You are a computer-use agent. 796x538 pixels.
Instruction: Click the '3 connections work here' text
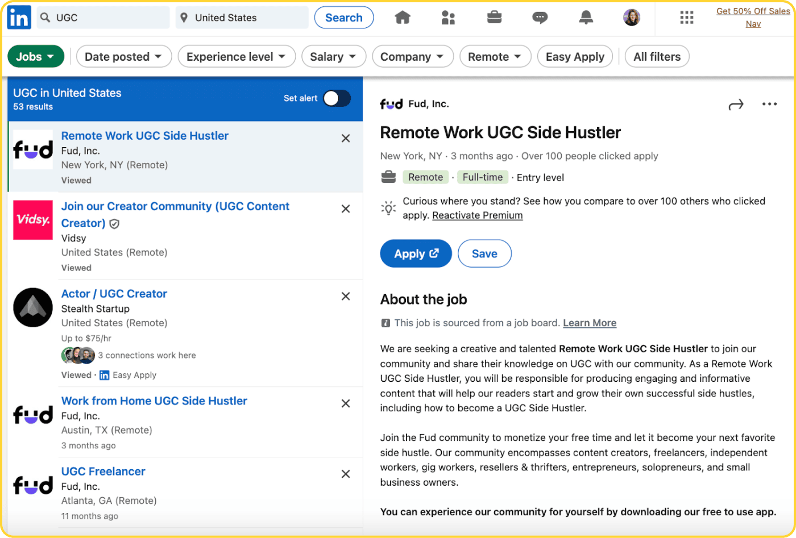pos(147,356)
